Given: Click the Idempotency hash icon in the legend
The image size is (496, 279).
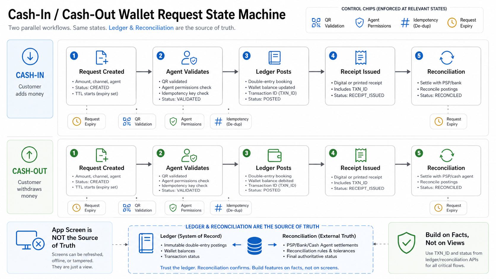Looking at the screenshot, I should coord(405,23).
